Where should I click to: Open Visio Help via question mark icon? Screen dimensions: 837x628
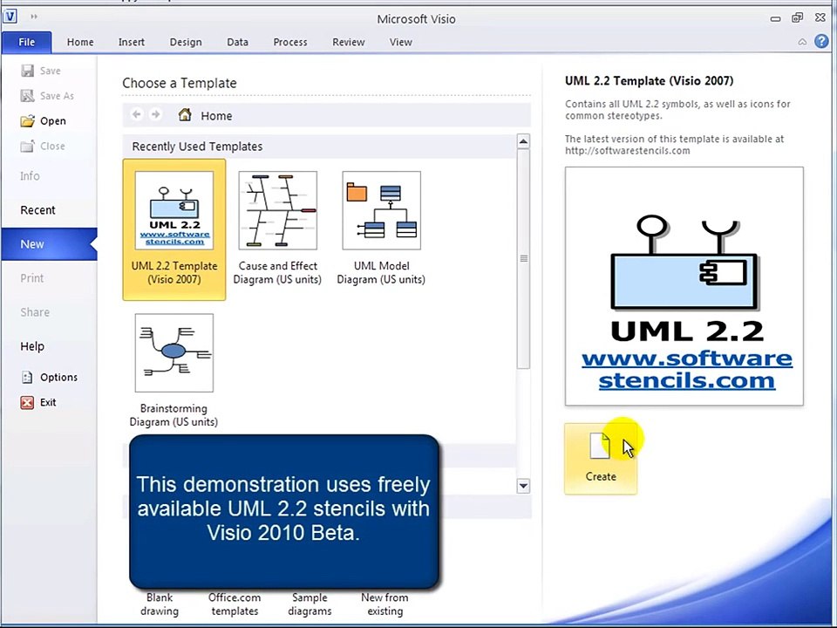click(x=821, y=41)
